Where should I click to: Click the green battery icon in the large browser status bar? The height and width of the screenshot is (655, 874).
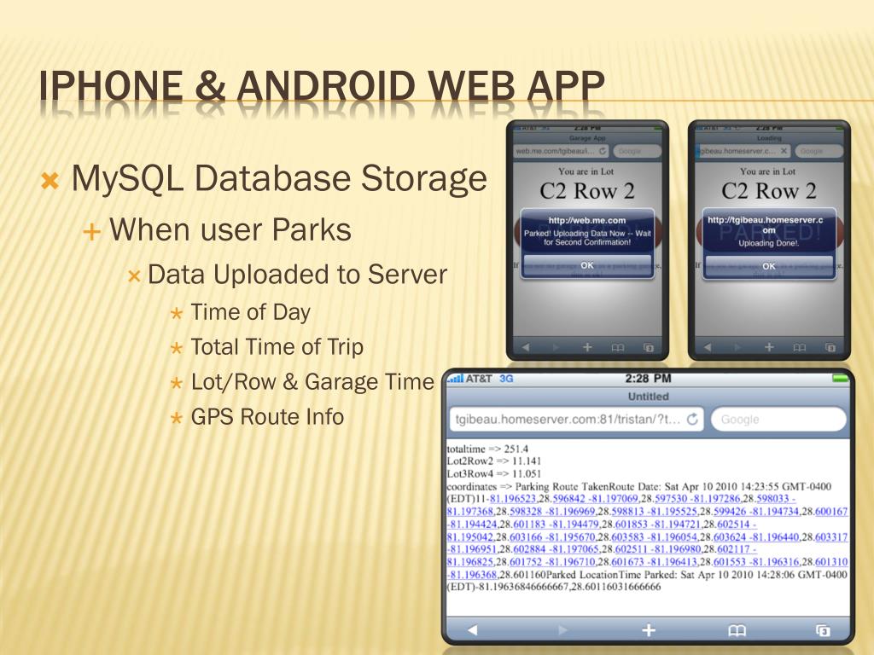(840, 379)
